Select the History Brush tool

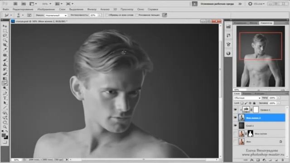pos(5,69)
